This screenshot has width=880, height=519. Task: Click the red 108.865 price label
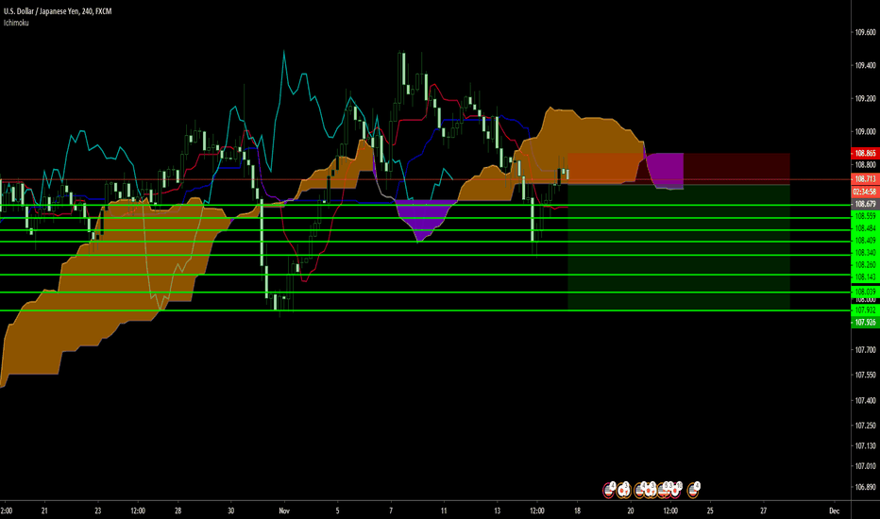pyautogui.click(x=864, y=153)
